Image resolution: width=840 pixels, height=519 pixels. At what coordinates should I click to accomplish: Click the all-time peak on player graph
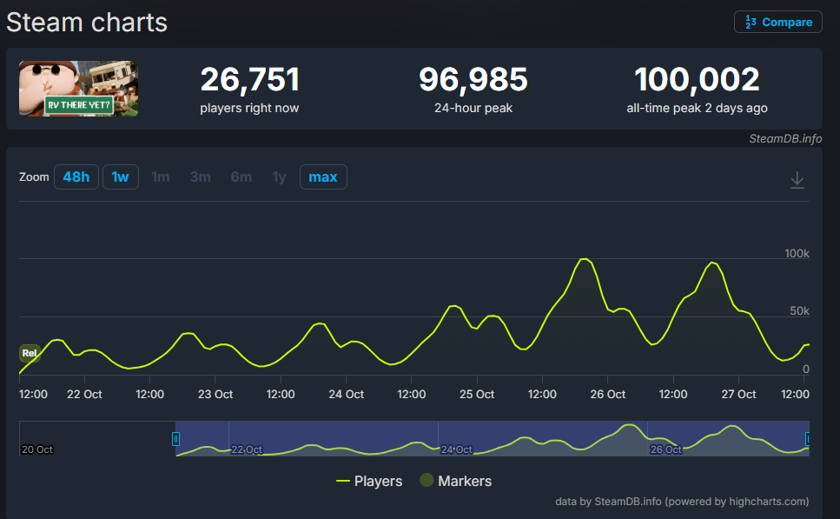tap(584, 259)
